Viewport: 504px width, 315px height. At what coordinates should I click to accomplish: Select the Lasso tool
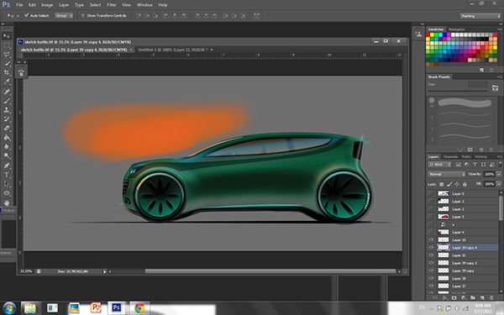[x=7, y=55]
